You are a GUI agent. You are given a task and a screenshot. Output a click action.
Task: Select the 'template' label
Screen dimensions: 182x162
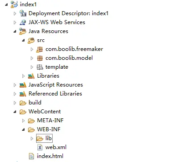57,67
